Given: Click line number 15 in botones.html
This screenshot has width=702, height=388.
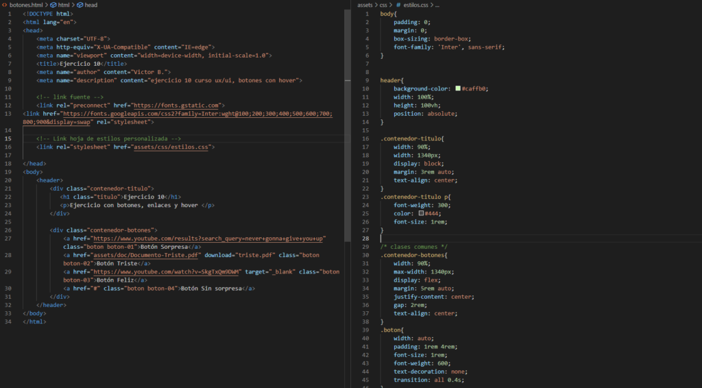Looking at the screenshot, I should click(8, 138).
